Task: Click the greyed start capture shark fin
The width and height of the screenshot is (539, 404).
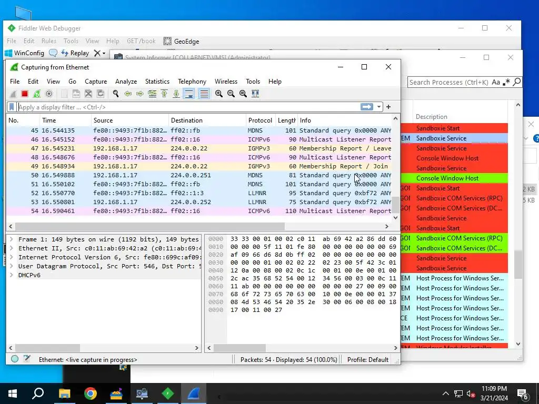Action: 13,94
